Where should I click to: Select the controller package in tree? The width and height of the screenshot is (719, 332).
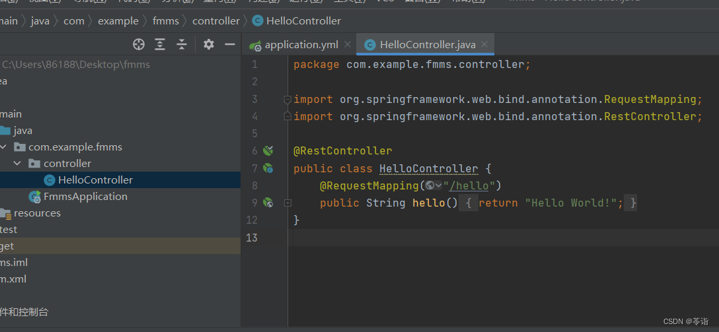click(x=67, y=164)
